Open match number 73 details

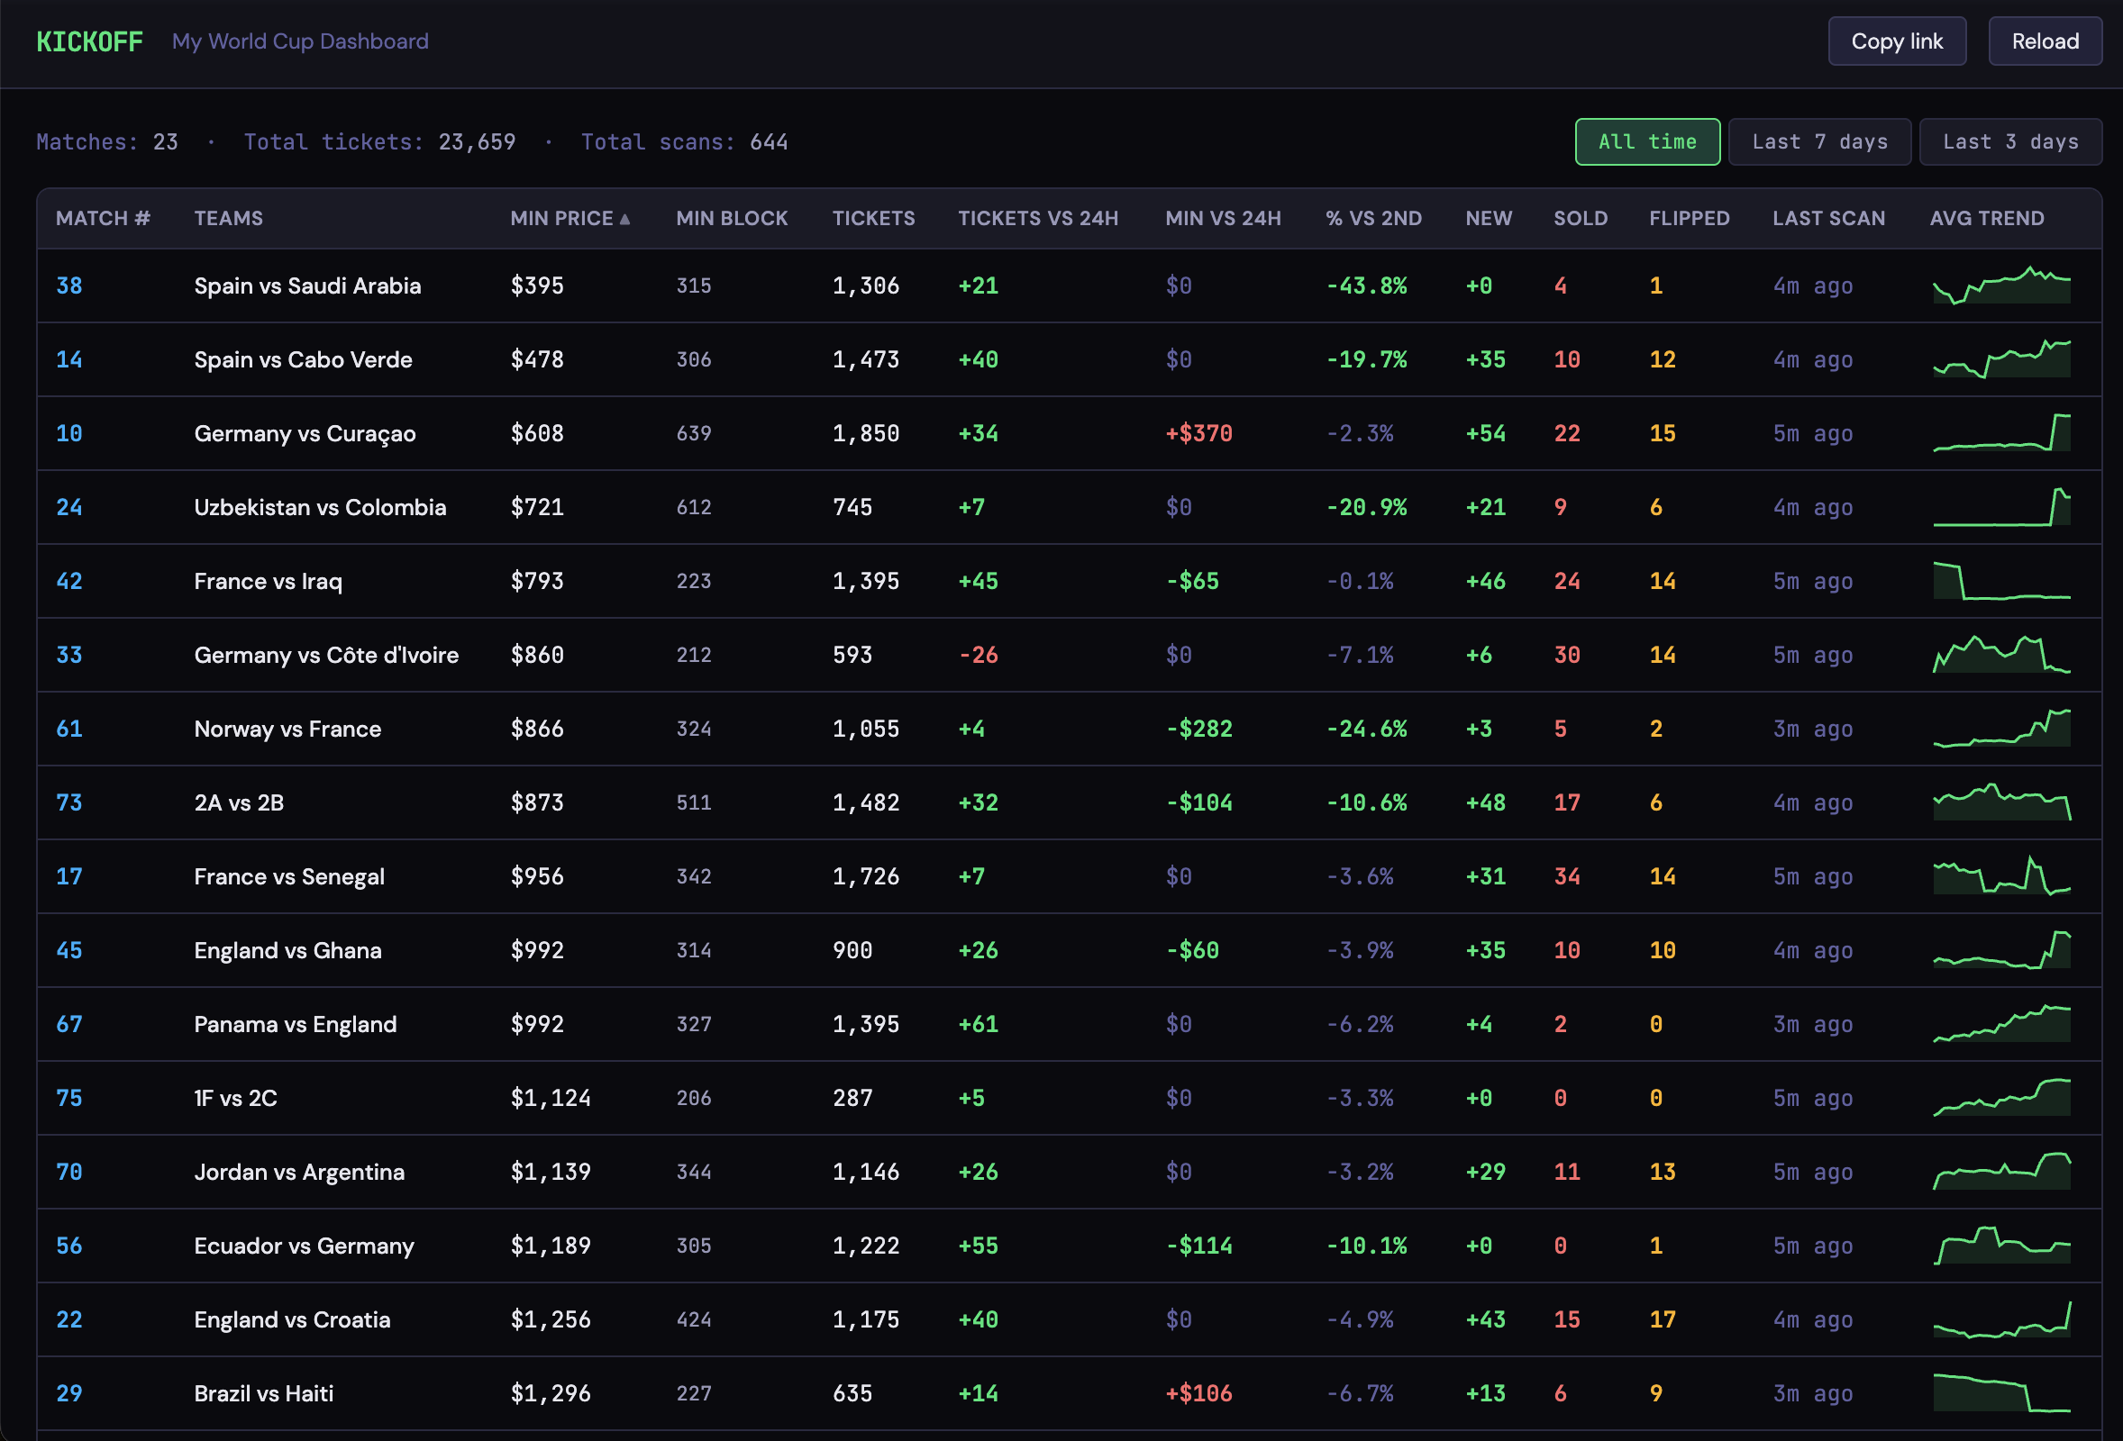point(68,802)
